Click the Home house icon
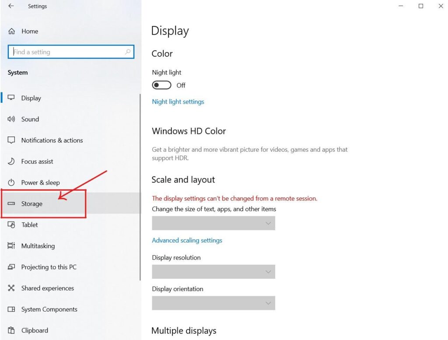The width and height of the screenshot is (448, 340). [11, 31]
